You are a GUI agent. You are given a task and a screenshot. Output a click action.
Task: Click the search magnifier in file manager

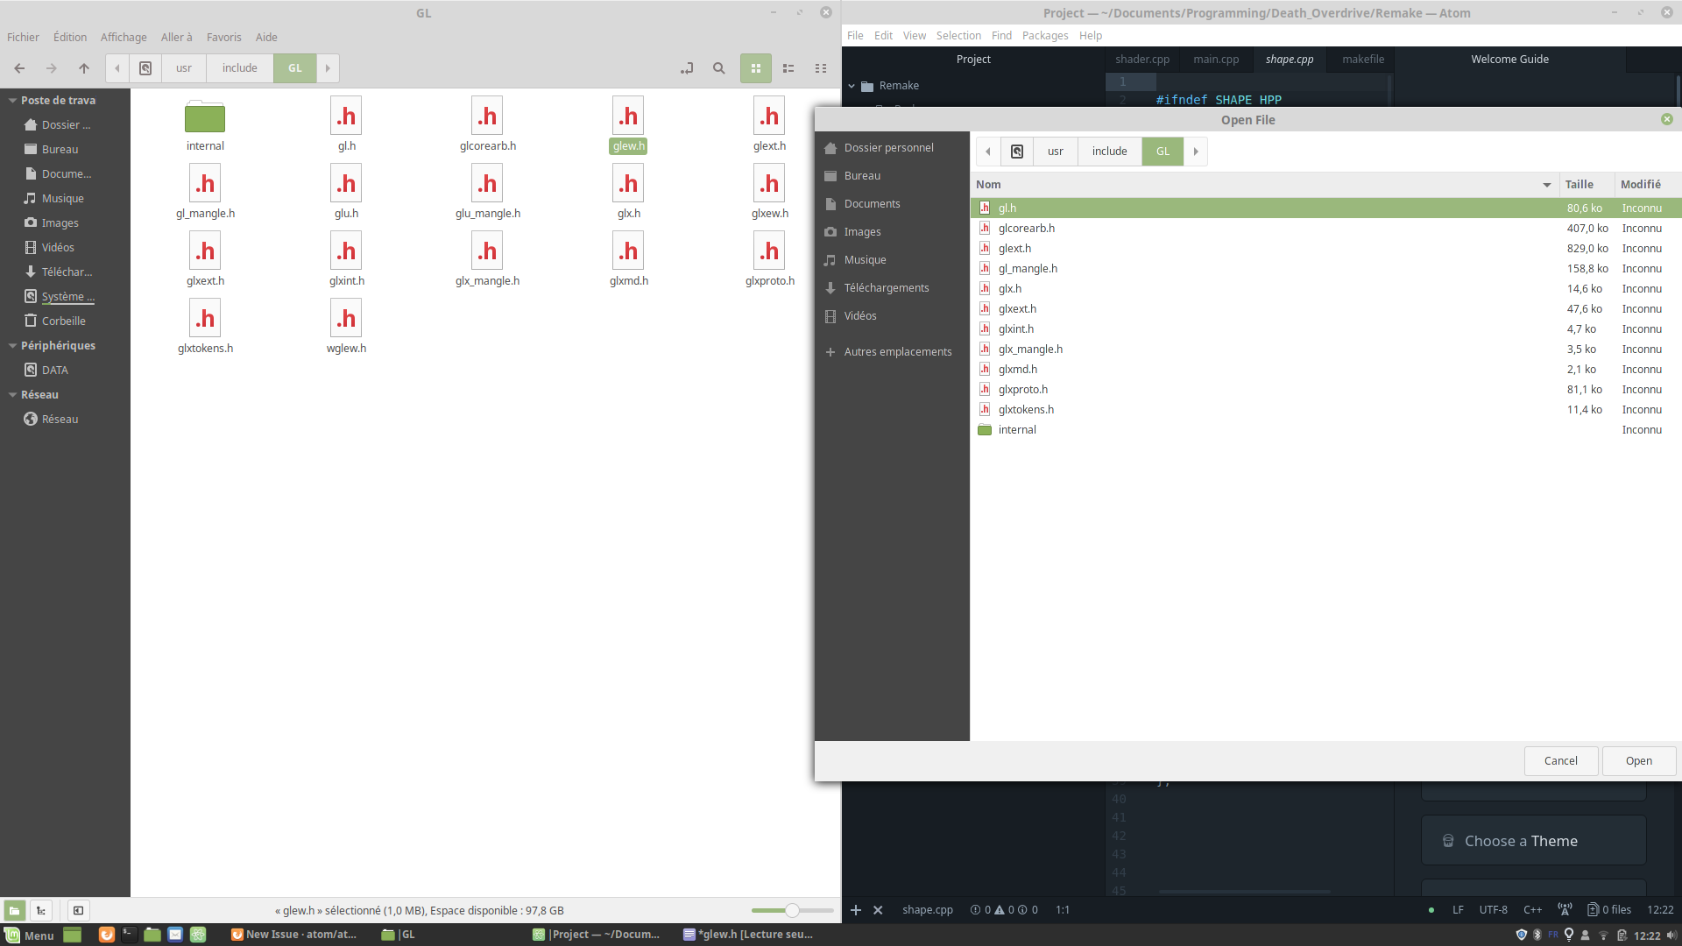718,68
